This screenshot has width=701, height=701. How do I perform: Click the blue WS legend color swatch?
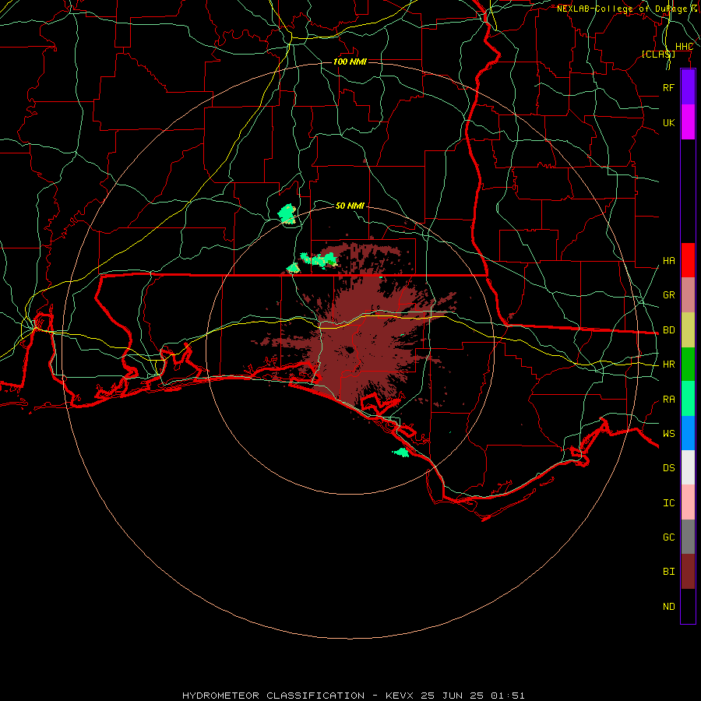click(x=688, y=433)
